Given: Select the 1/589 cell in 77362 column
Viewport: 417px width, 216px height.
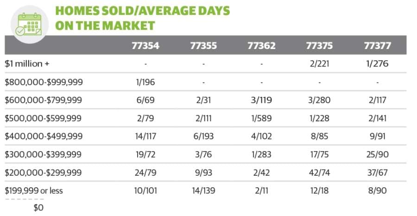Looking at the screenshot, I should click(x=261, y=118).
